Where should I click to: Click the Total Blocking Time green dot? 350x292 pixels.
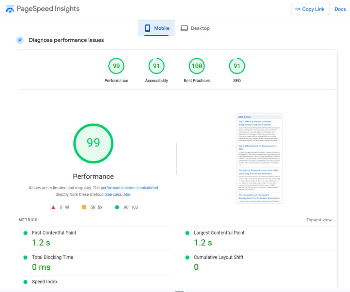click(25, 258)
